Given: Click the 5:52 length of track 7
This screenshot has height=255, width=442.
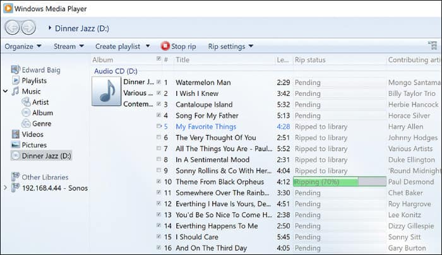Looking at the screenshot, I should click(284, 149).
